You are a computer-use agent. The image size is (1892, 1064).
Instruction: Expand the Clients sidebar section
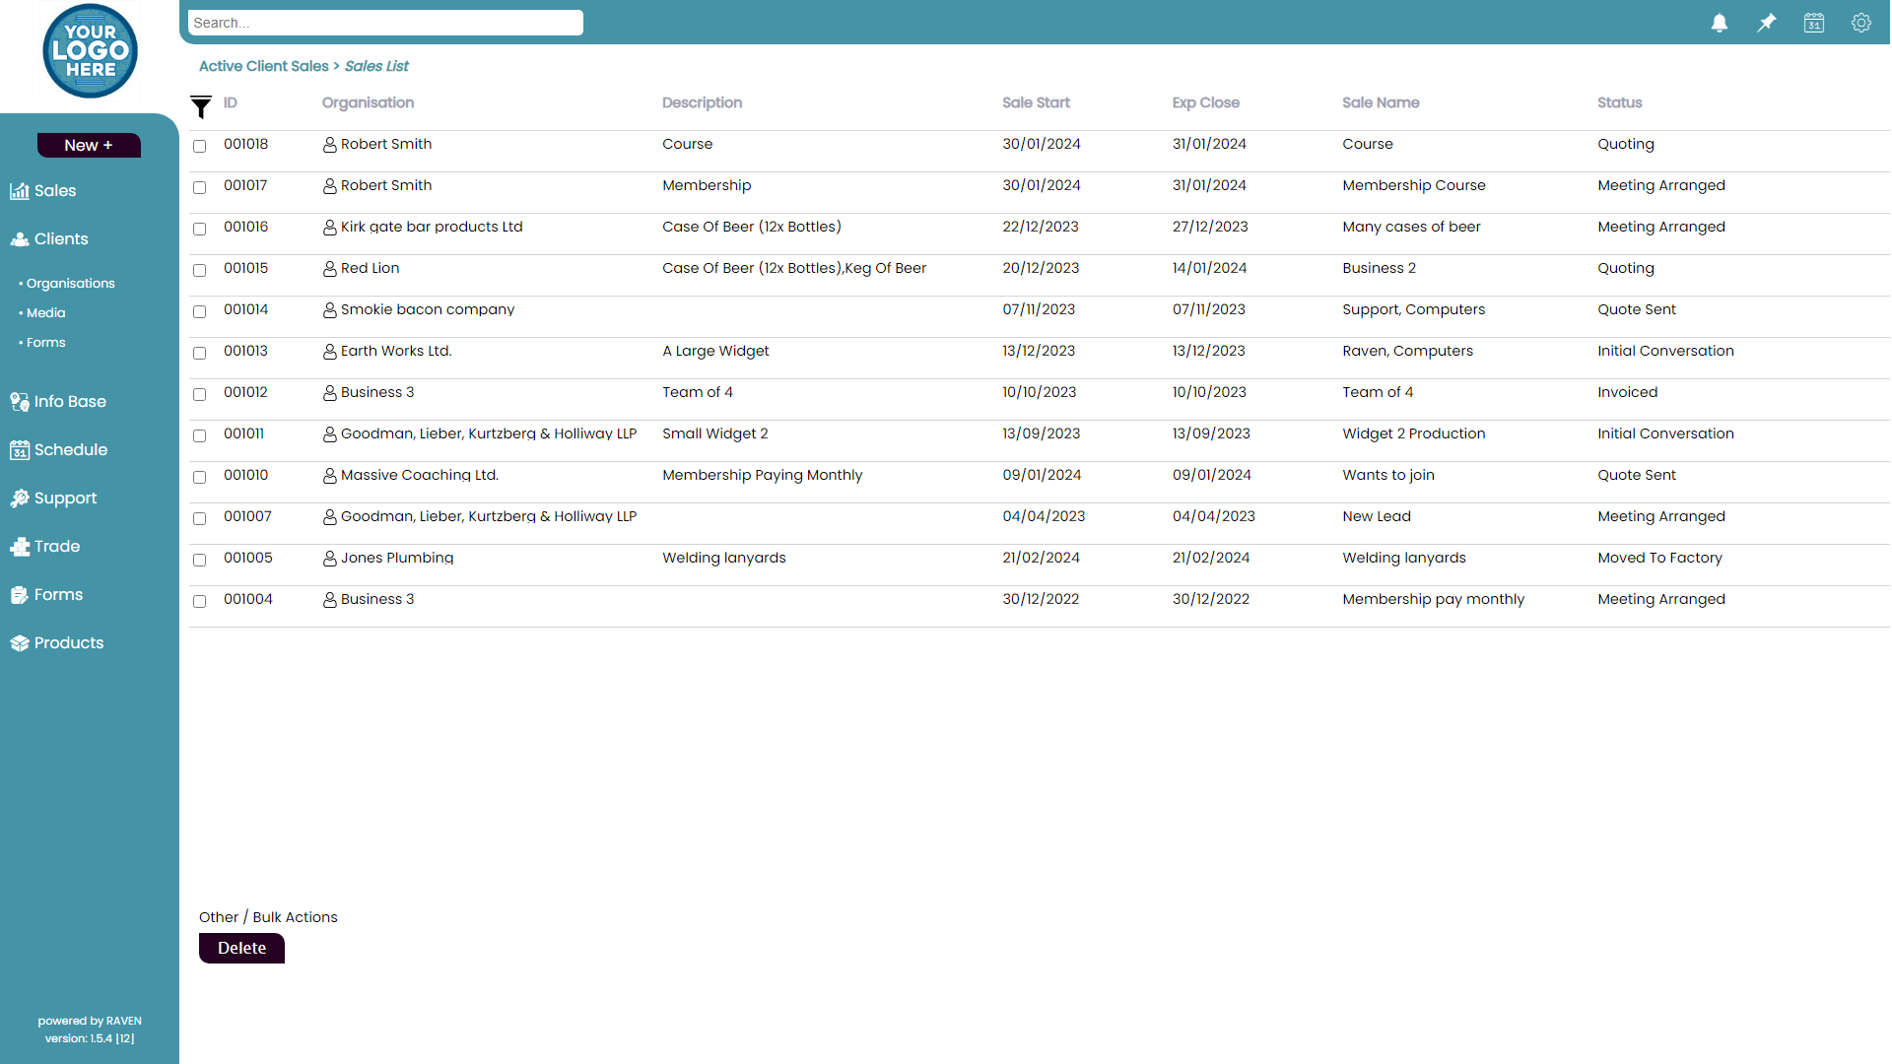coord(60,239)
